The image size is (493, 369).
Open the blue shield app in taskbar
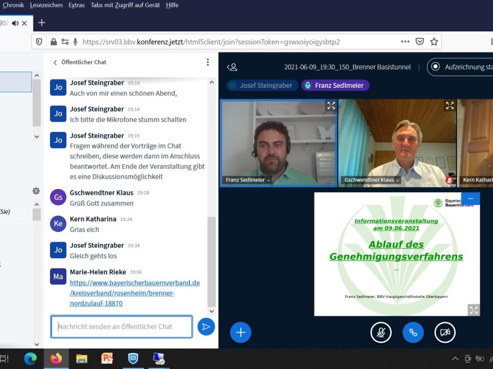point(133,359)
